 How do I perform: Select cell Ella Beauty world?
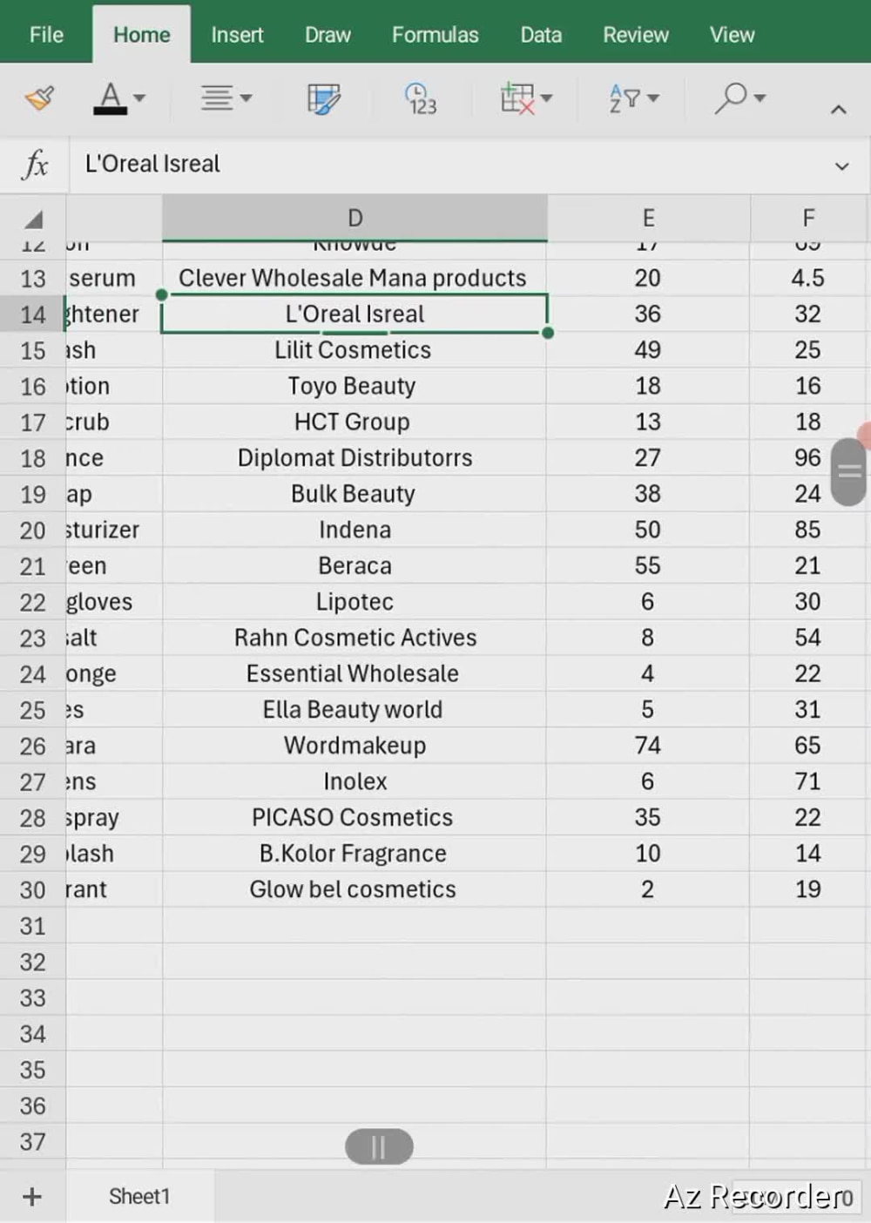353,710
